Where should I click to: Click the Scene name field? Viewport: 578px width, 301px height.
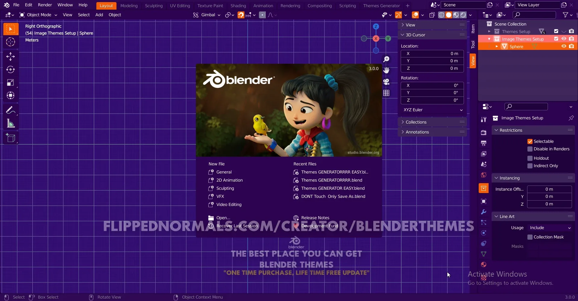point(463,5)
